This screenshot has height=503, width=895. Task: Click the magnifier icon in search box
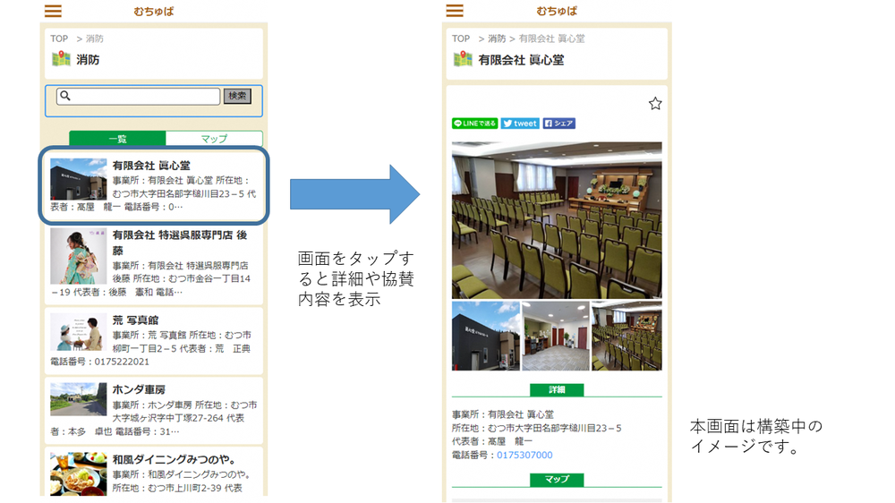[65, 96]
